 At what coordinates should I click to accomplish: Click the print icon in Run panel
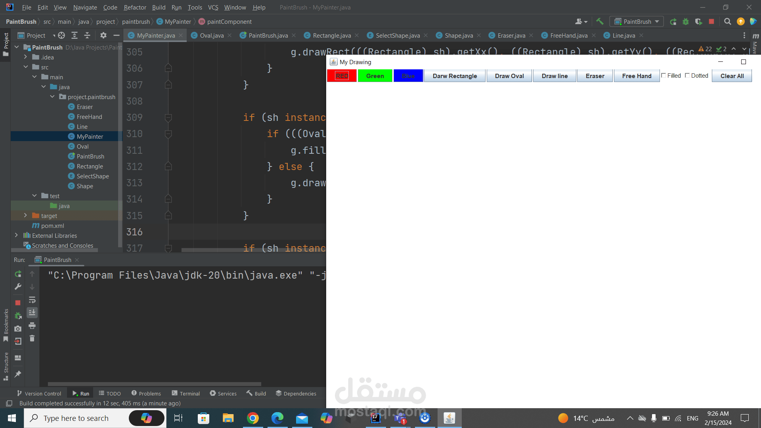[32, 326]
